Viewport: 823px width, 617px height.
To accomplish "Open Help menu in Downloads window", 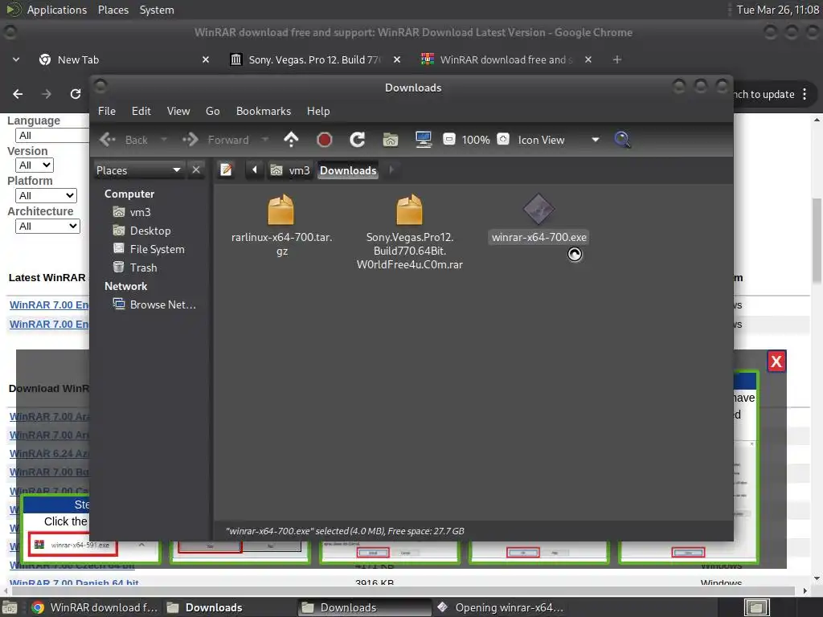I will coord(318,111).
